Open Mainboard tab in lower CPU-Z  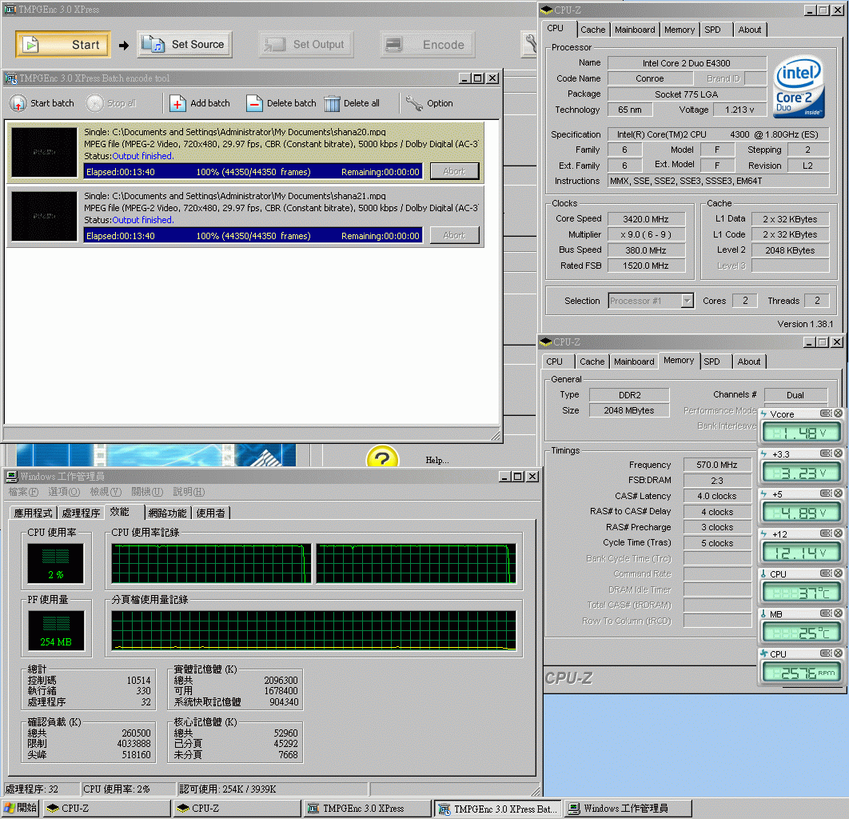pos(634,362)
